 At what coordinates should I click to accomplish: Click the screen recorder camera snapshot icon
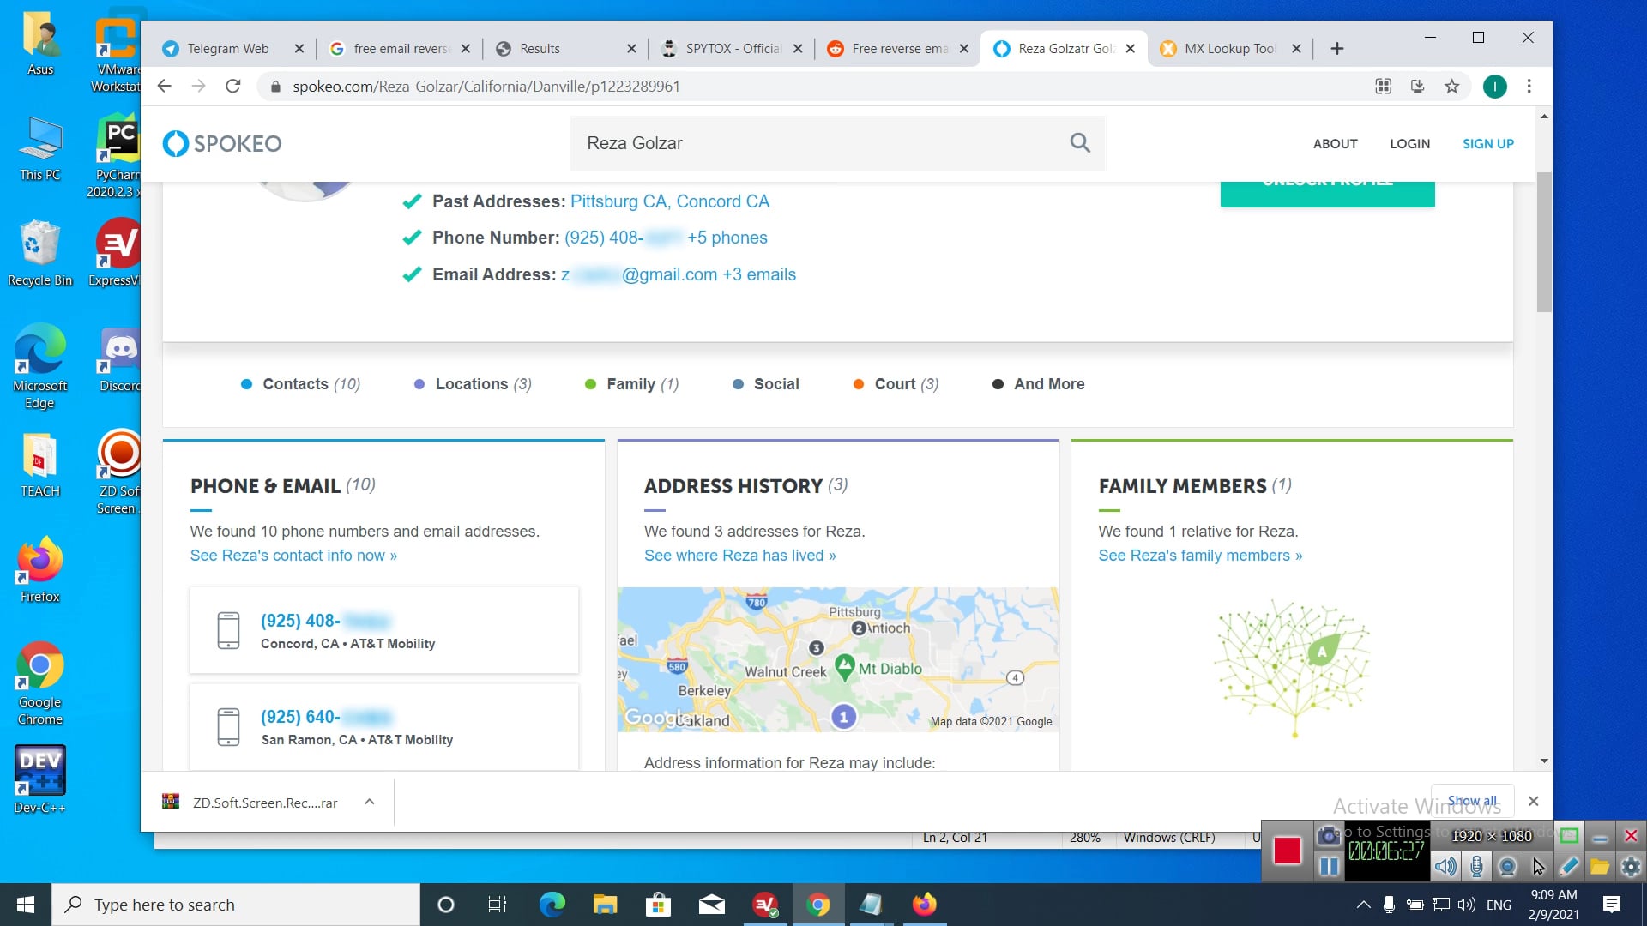(x=1329, y=835)
